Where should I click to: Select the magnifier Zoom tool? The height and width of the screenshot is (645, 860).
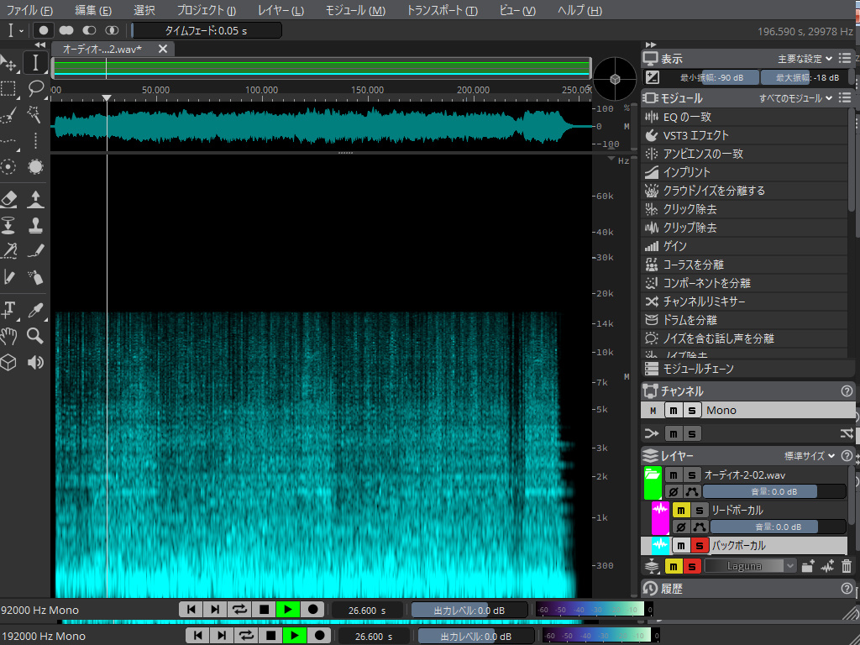tap(35, 336)
